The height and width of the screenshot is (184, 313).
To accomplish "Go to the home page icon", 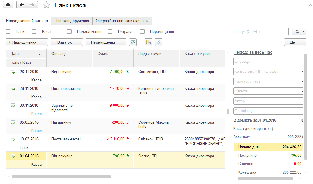I will pyautogui.click(x=8, y=5).
